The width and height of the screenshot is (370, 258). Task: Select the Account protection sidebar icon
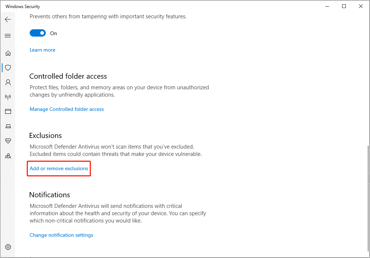[x=8, y=82]
